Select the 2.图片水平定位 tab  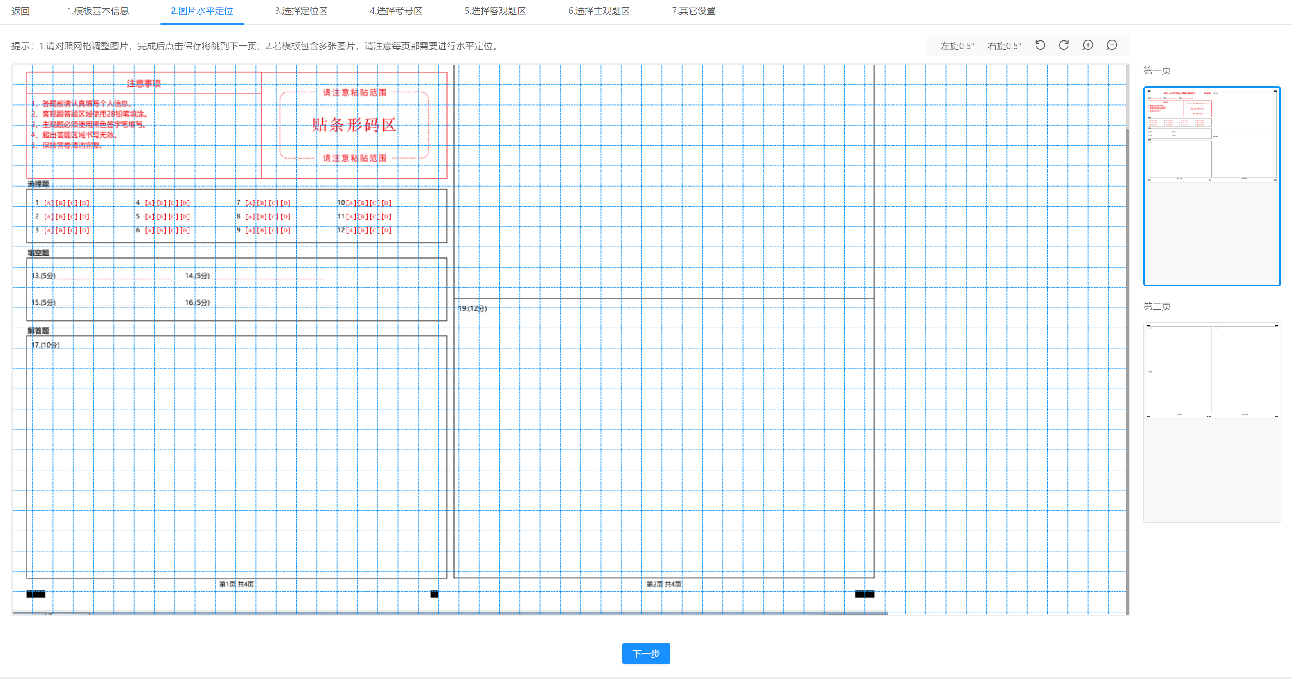pyautogui.click(x=202, y=11)
